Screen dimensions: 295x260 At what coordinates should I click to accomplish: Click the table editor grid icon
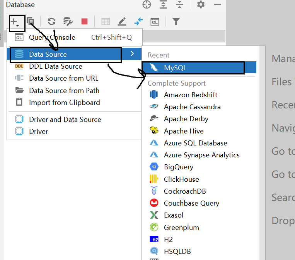tap(106, 22)
